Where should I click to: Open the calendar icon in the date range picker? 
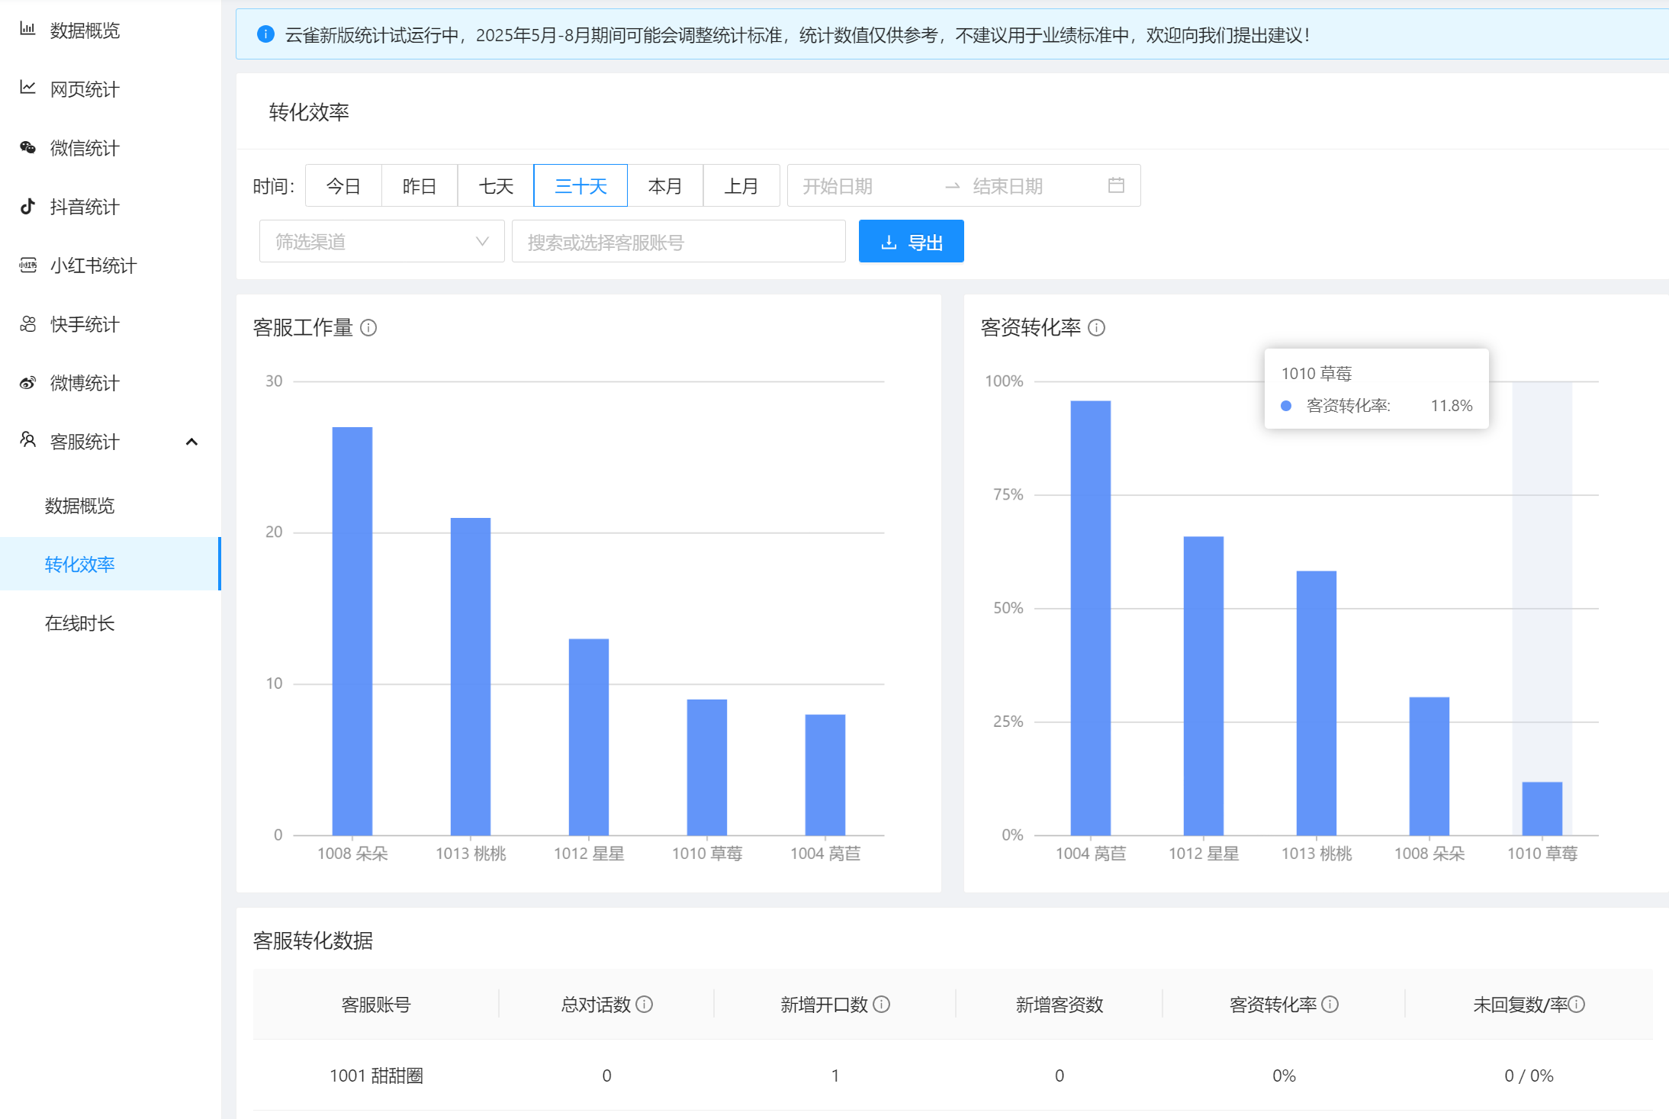click(x=1116, y=185)
